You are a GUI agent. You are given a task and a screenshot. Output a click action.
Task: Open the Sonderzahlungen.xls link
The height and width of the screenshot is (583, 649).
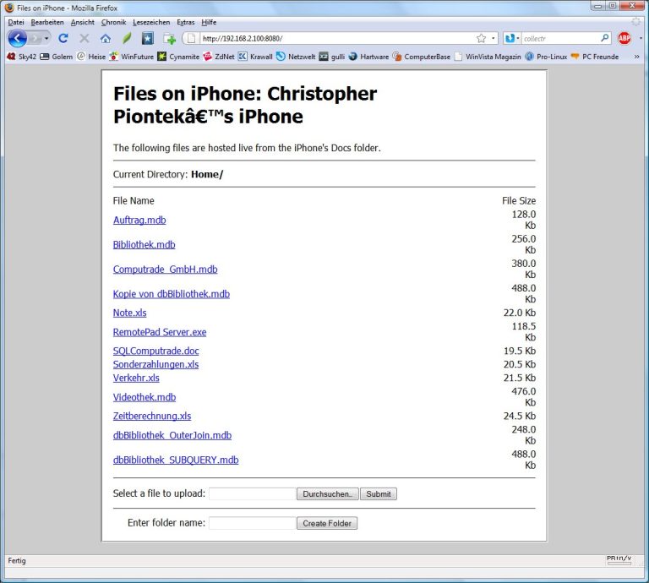click(x=155, y=364)
